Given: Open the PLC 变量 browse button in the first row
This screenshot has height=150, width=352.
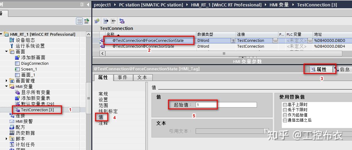Looking at the screenshot, I should tap(310, 40).
